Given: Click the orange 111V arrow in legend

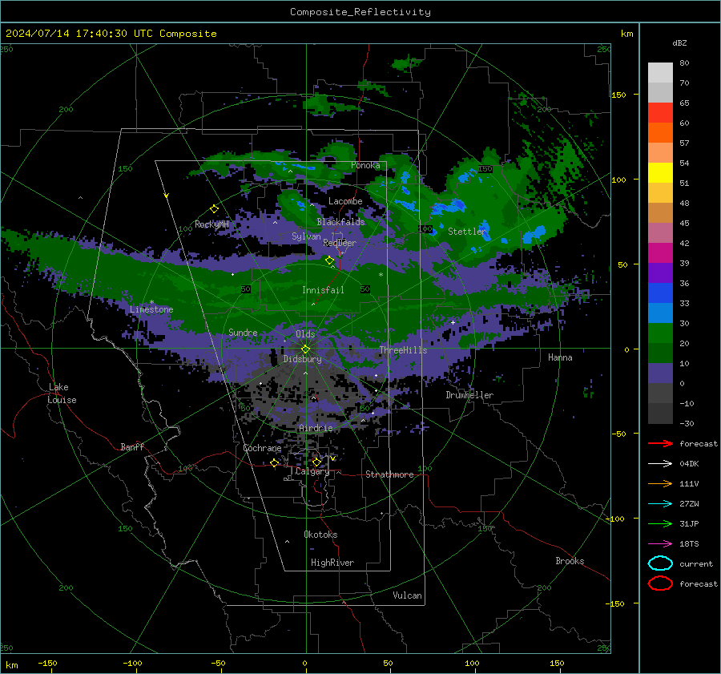Looking at the screenshot, I should coord(660,483).
